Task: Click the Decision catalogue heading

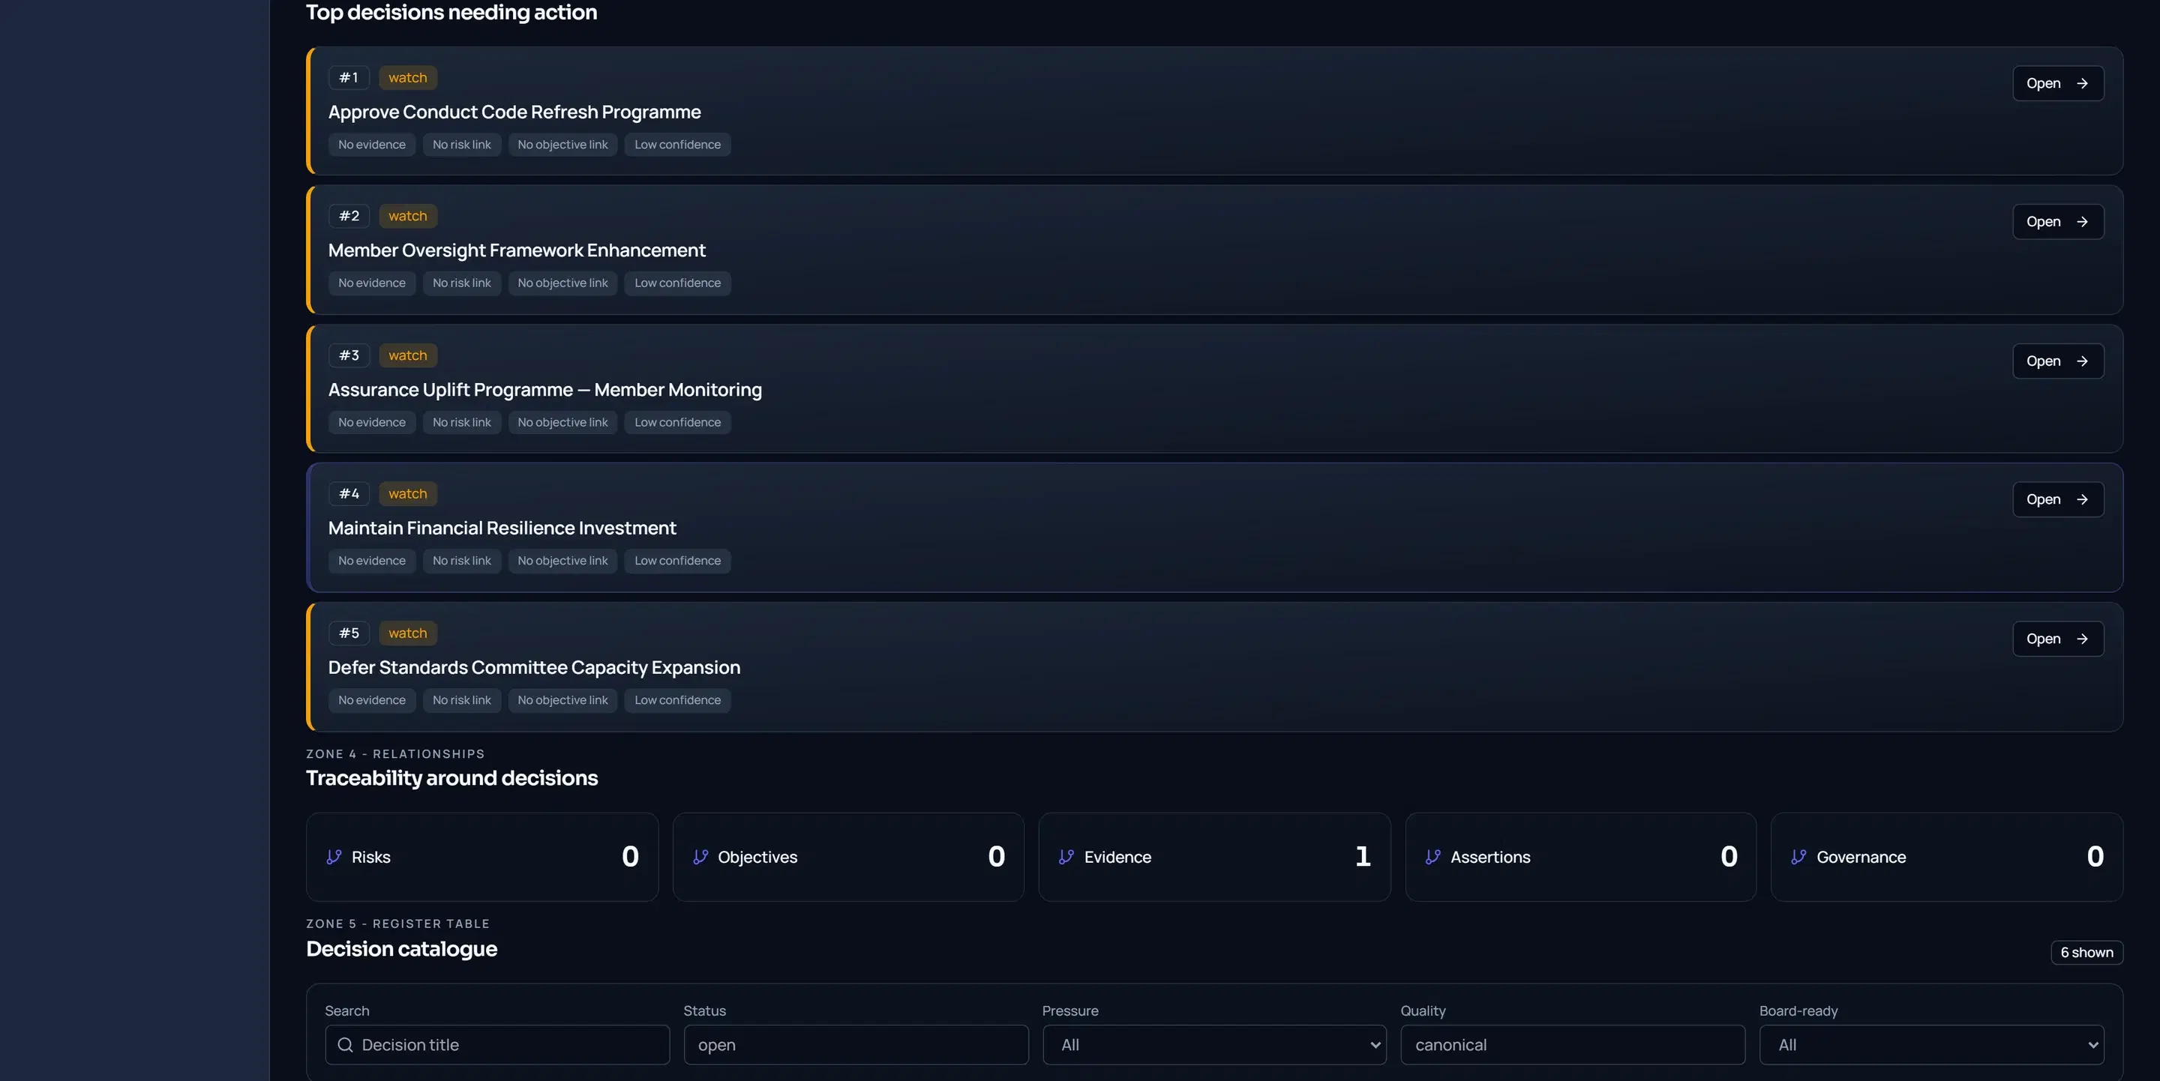Action: pyautogui.click(x=400, y=948)
